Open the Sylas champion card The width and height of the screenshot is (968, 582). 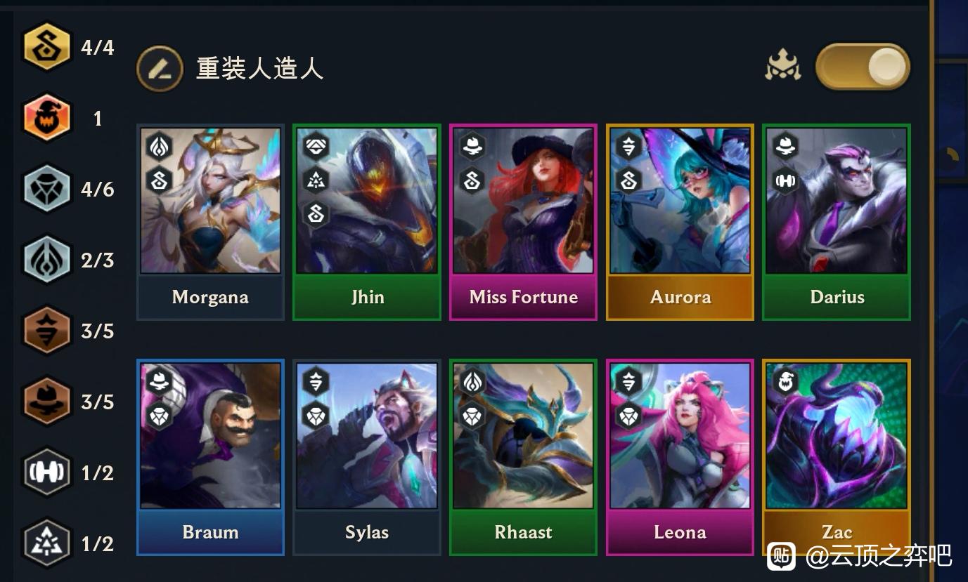pyautogui.click(x=367, y=457)
